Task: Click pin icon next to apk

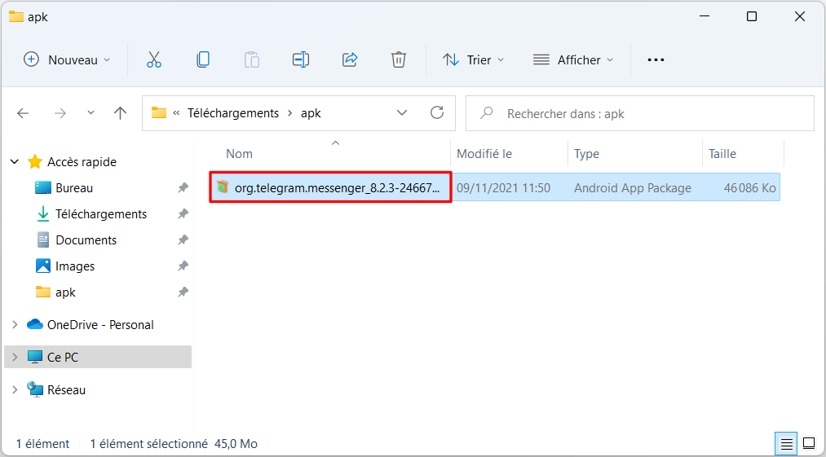Action: 183,292
